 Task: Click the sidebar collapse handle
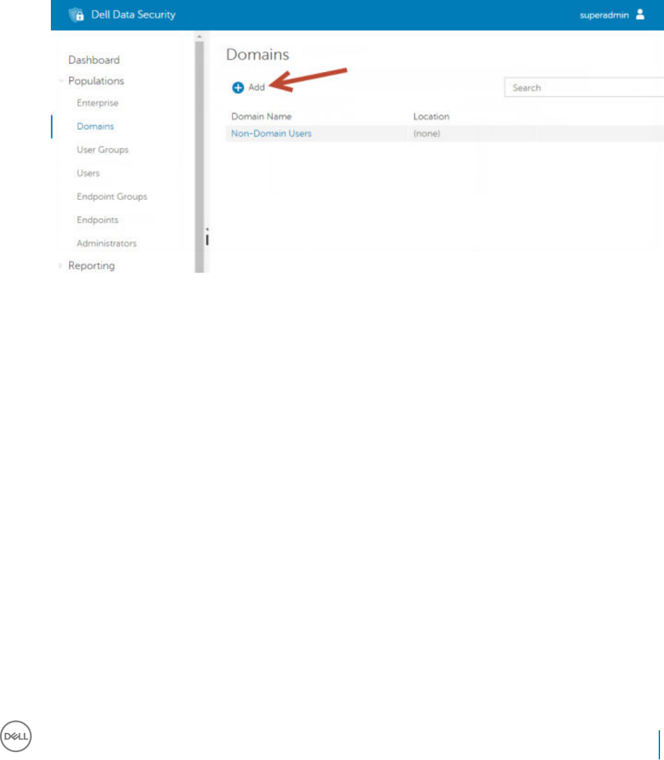tap(207, 237)
